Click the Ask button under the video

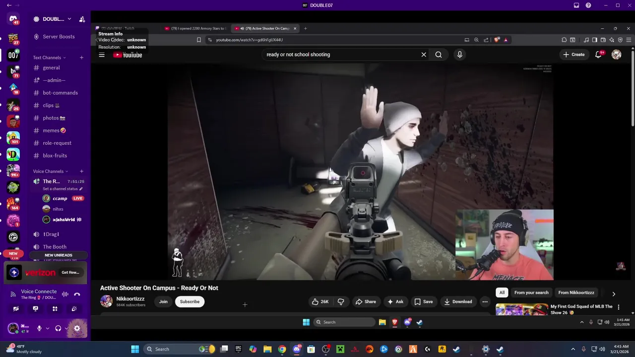pos(395,301)
